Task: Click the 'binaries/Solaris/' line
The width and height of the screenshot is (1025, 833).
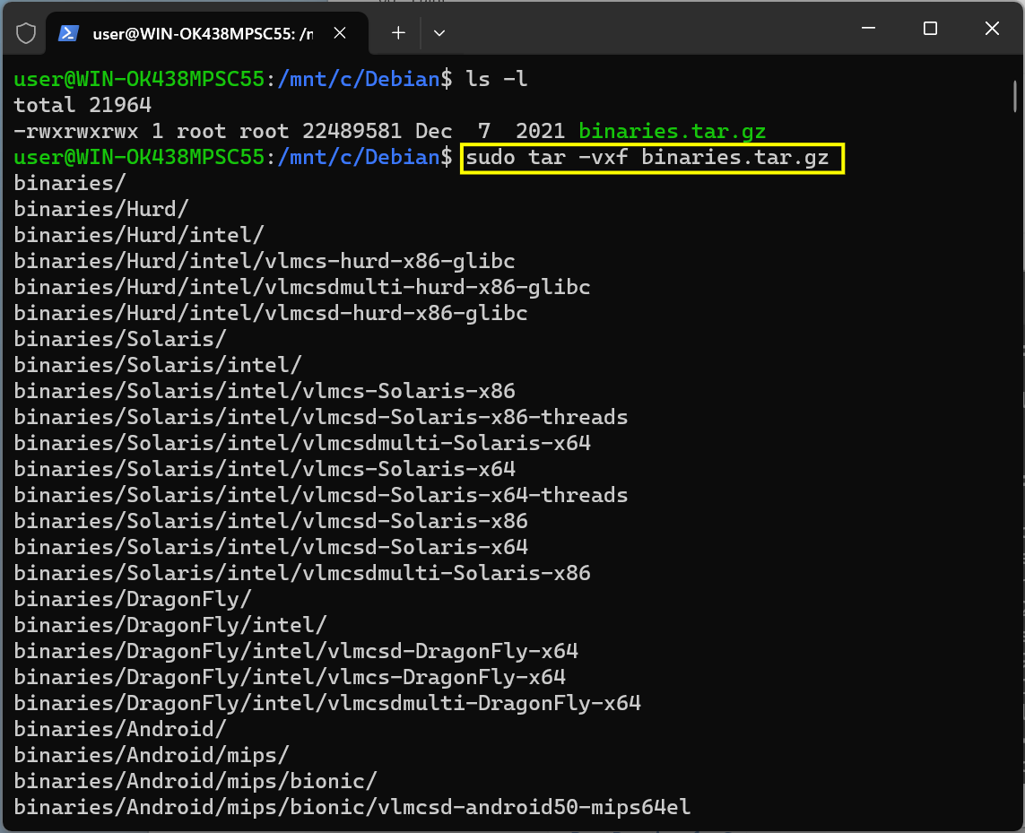Action: (120, 339)
